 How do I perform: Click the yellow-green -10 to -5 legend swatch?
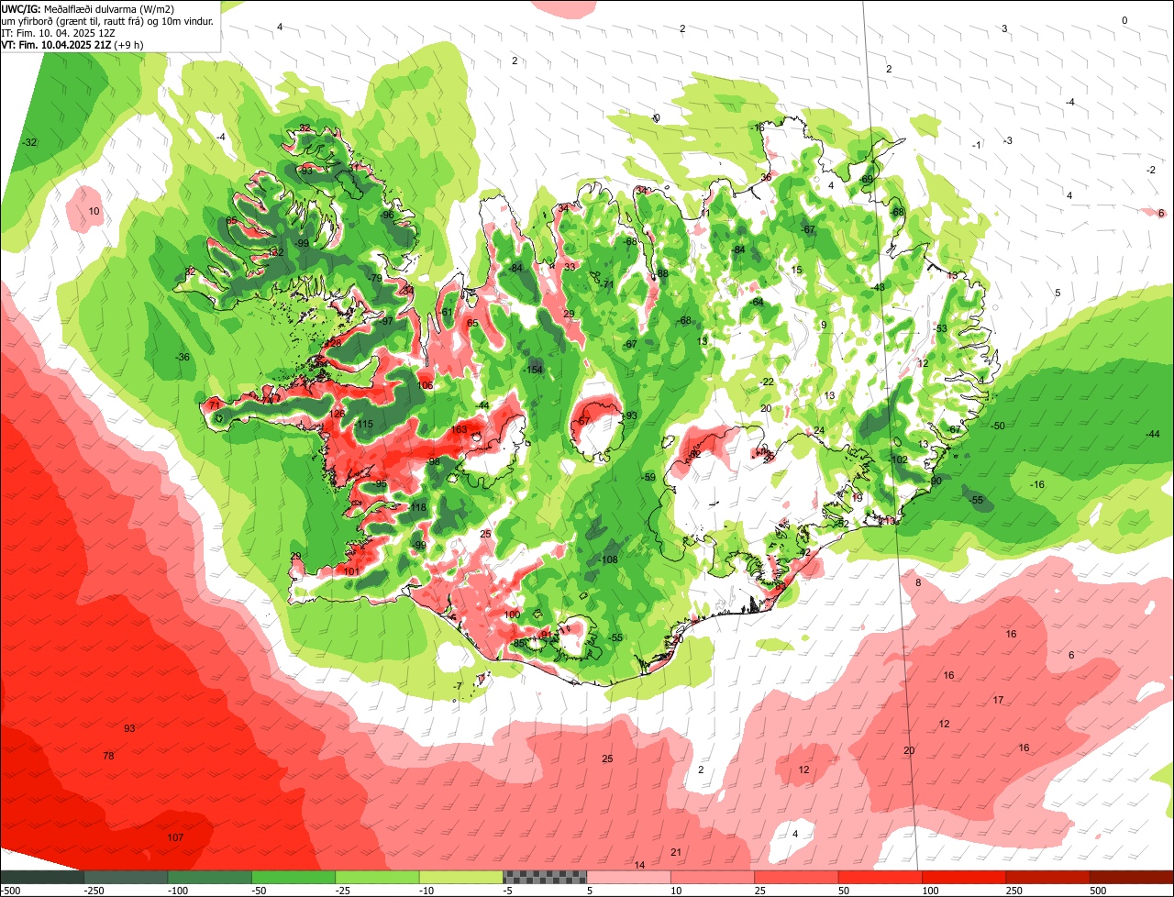tap(460, 877)
